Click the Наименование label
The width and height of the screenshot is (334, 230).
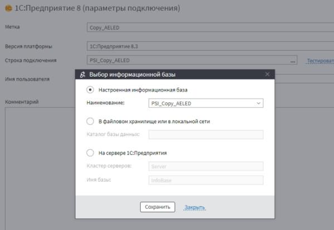click(105, 103)
